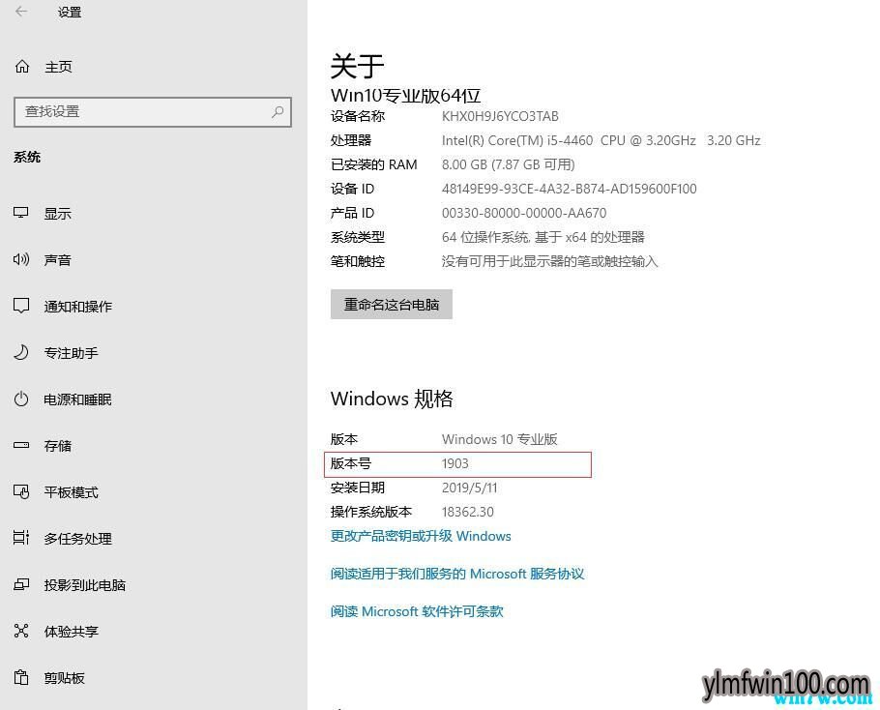Click the Focus assist moon icon
The image size is (880, 710).
point(20,352)
